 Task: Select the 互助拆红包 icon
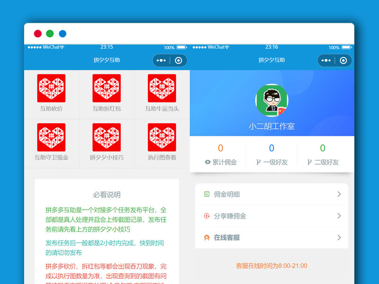[x=107, y=89]
